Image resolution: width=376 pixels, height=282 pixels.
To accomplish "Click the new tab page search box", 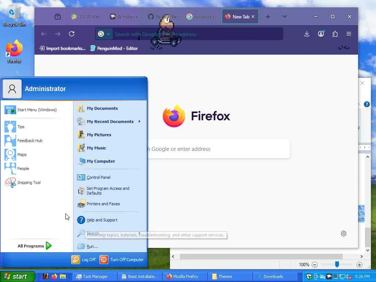I will pyautogui.click(x=218, y=149).
